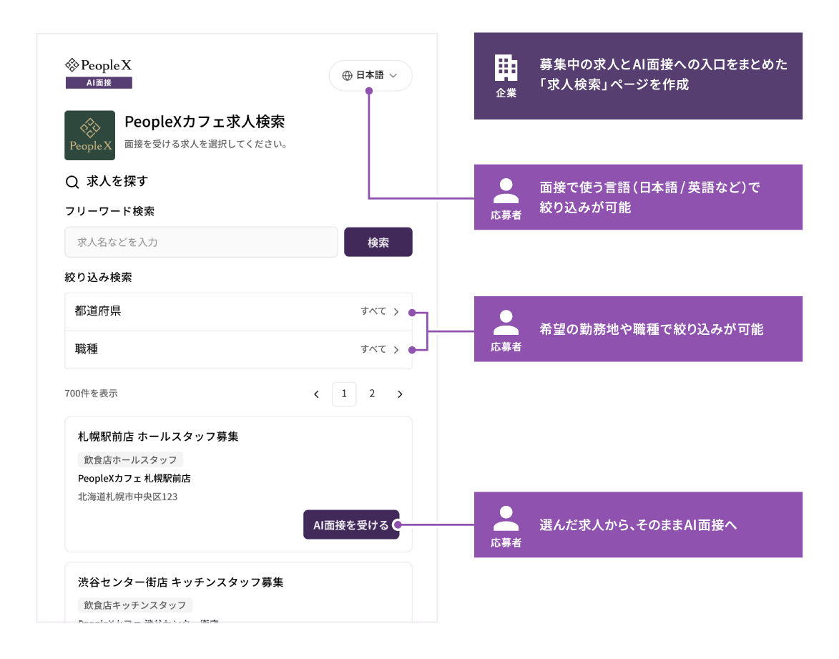Click the 700件を表示 result count text
The image size is (839, 659).
91,394
